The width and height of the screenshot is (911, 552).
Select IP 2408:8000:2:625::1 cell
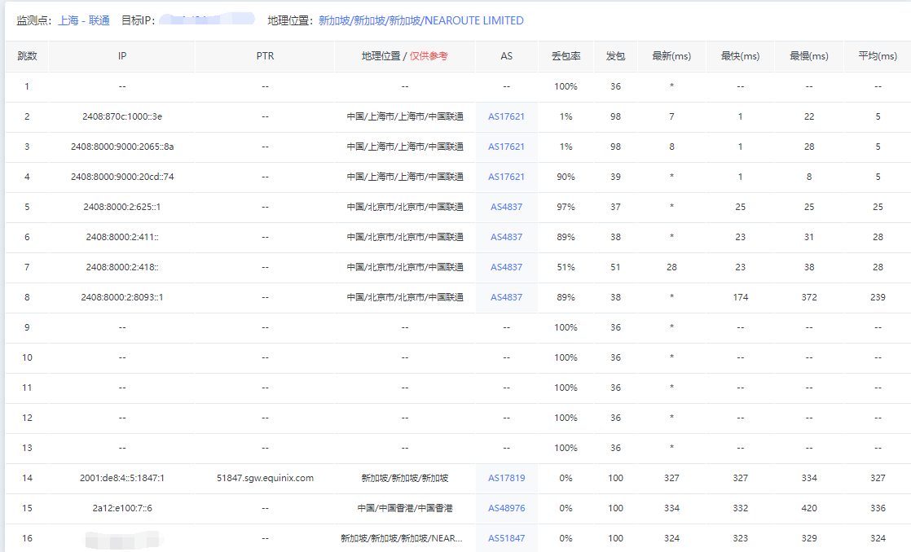coord(122,208)
